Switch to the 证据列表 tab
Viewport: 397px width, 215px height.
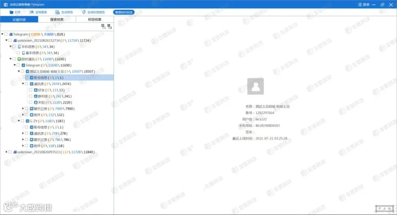pos(19,19)
